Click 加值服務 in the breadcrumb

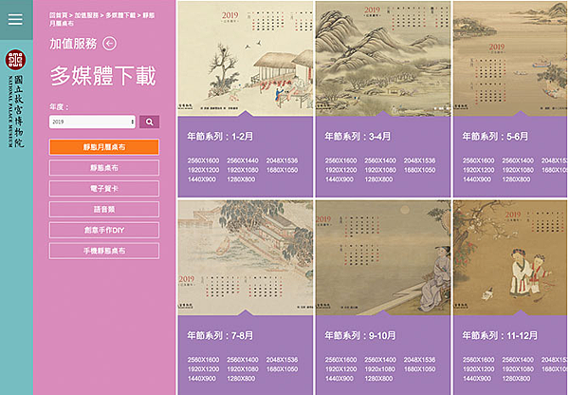(86, 15)
